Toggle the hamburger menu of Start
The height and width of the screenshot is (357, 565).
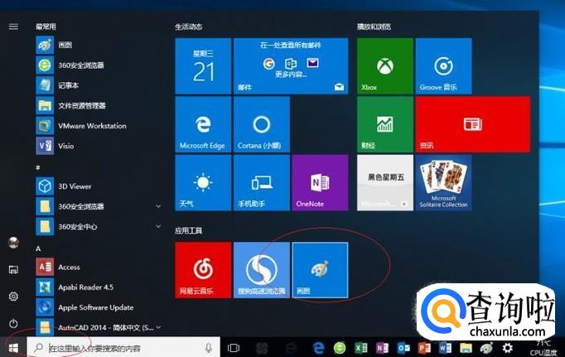pyautogui.click(x=13, y=27)
